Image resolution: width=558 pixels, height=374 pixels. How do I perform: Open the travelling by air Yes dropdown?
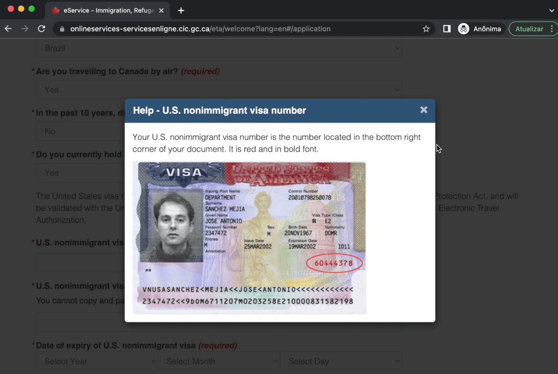[x=219, y=90]
